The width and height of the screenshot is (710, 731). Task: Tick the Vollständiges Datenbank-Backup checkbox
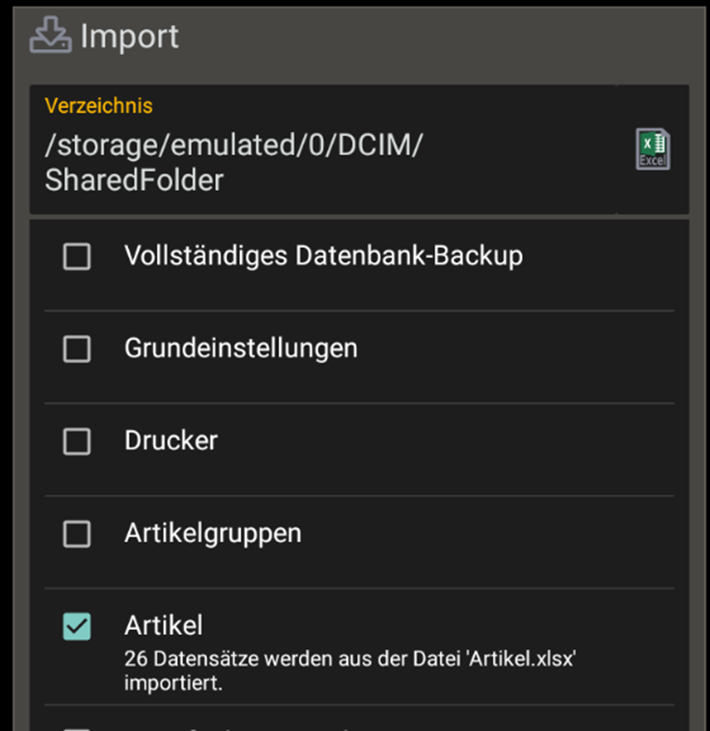pos(77,257)
